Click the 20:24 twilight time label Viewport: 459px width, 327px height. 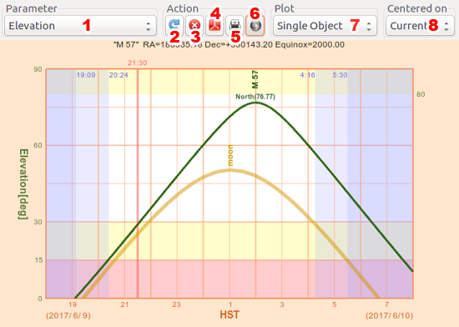[x=119, y=75]
